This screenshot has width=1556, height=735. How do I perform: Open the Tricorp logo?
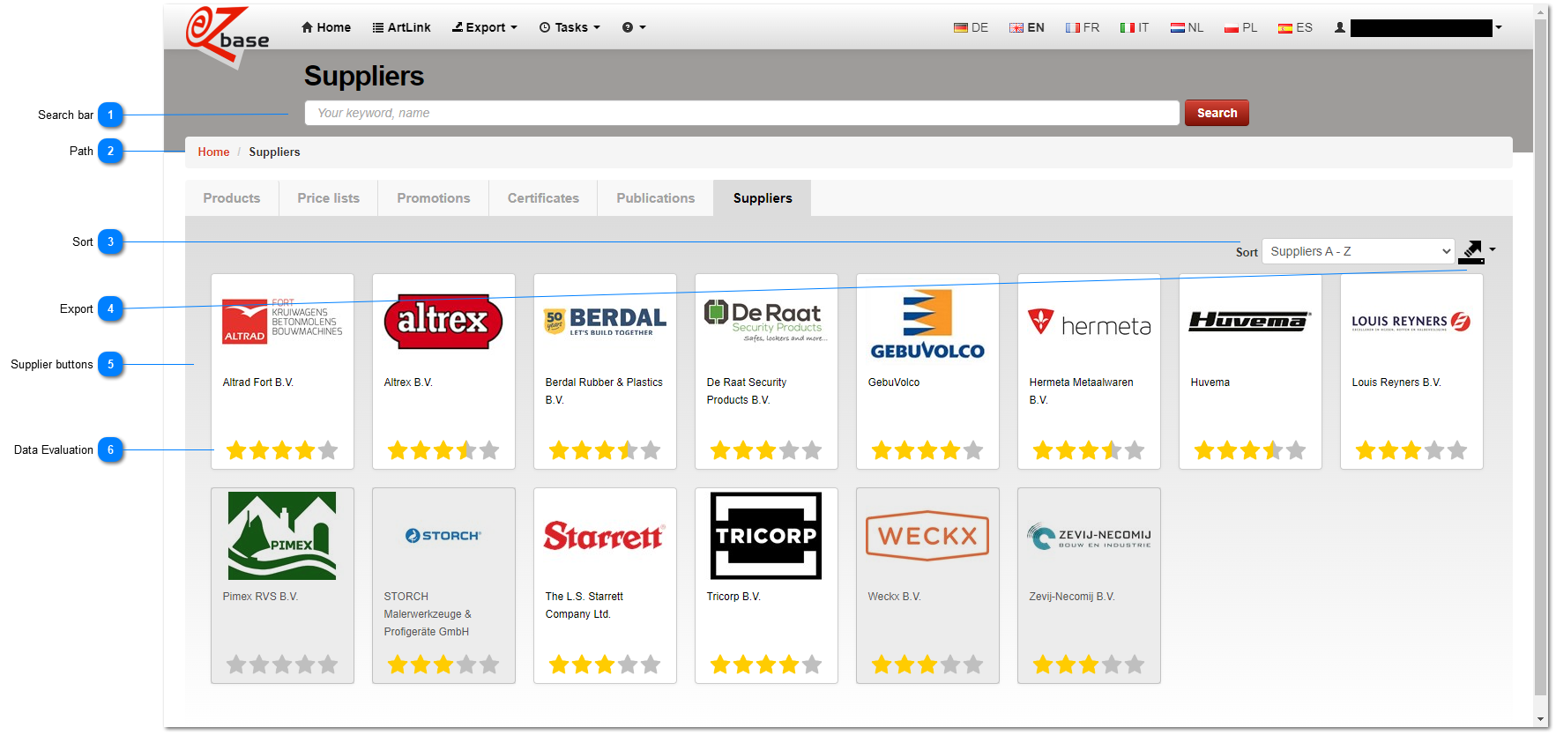tap(766, 536)
